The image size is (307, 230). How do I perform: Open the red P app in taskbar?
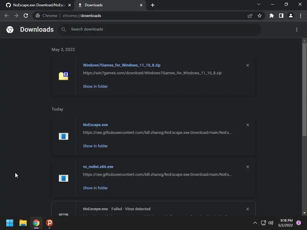[x=49, y=223]
